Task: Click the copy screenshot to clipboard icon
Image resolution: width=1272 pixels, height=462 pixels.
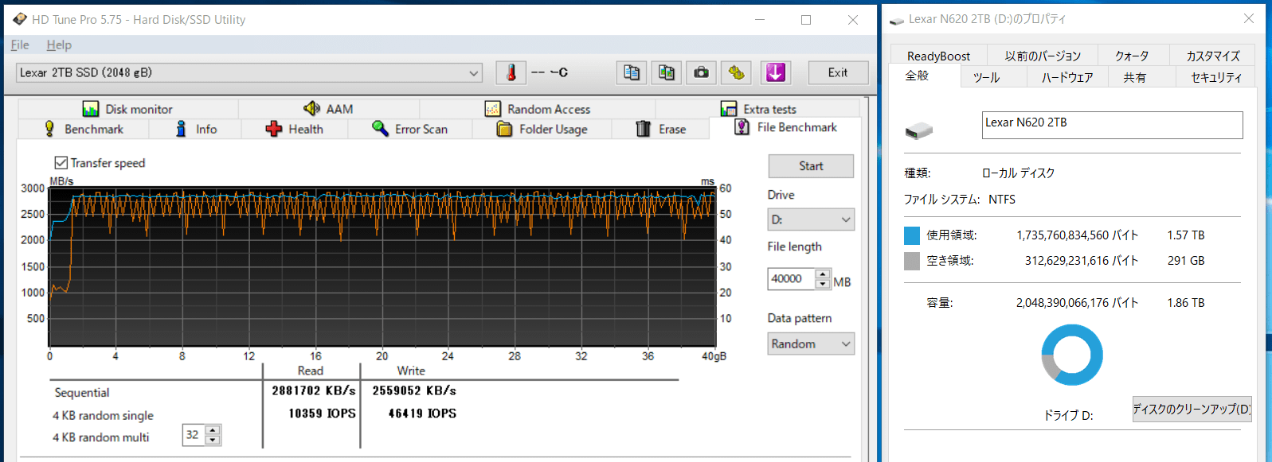Action: 667,72
